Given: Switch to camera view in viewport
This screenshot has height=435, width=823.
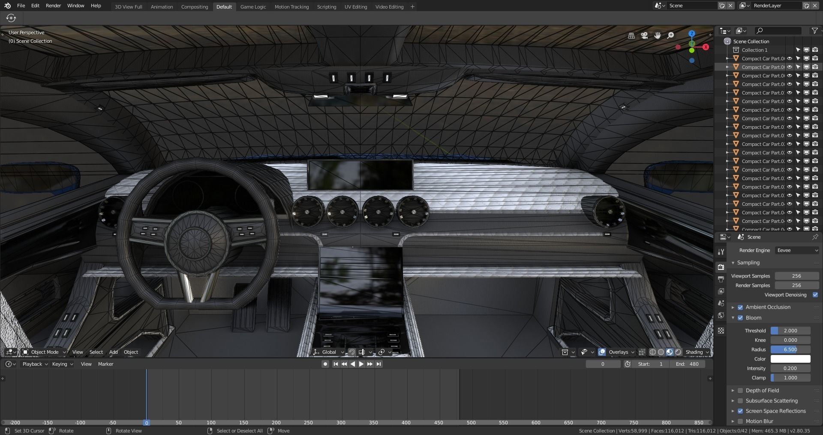Looking at the screenshot, I should tap(644, 36).
